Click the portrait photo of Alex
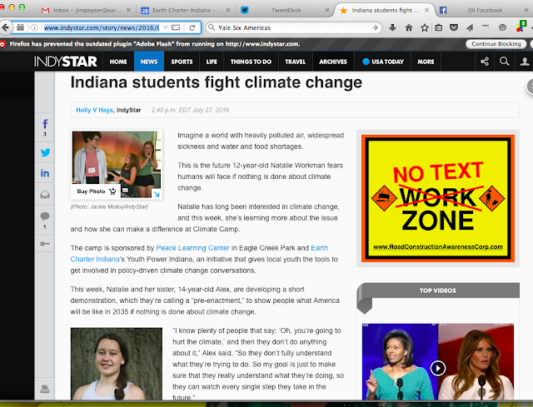The height and width of the screenshot is (407, 533). pyautogui.click(x=117, y=364)
